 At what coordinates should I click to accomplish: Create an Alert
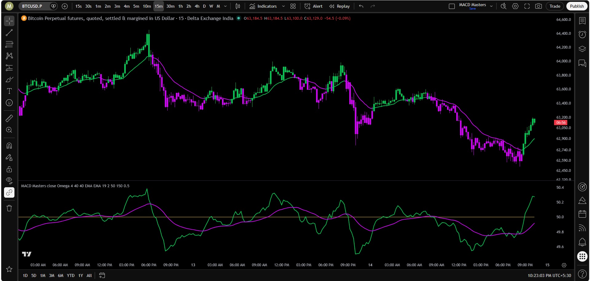313,6
